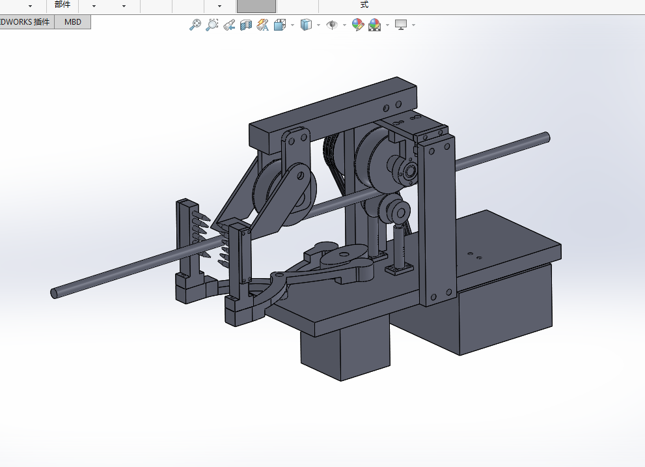Click the View Orientation cube icon
The width and height of the screenshot is (645, 467).
281,25
